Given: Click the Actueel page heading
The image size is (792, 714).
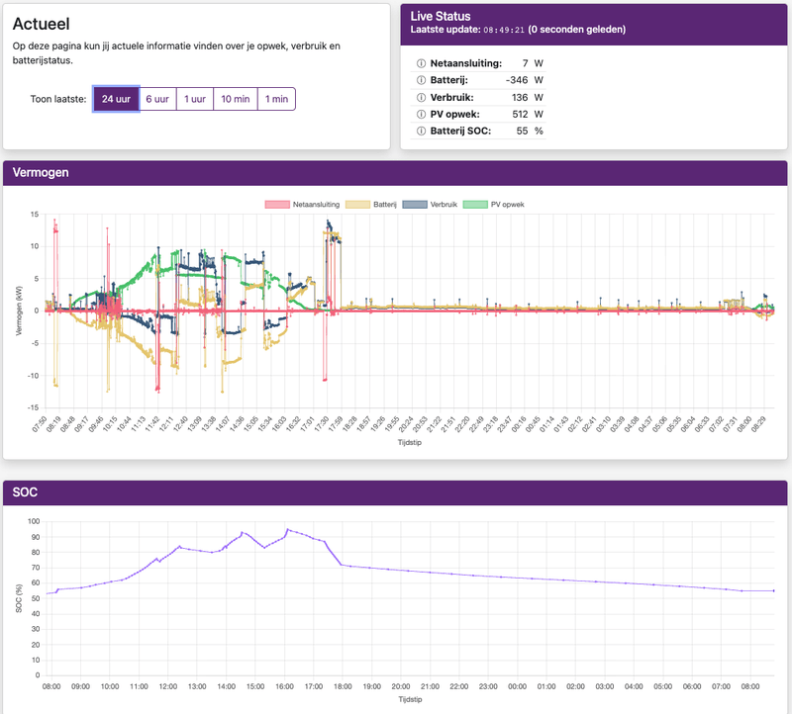Looking at the screenshot, I should click(x=41, y=24).
